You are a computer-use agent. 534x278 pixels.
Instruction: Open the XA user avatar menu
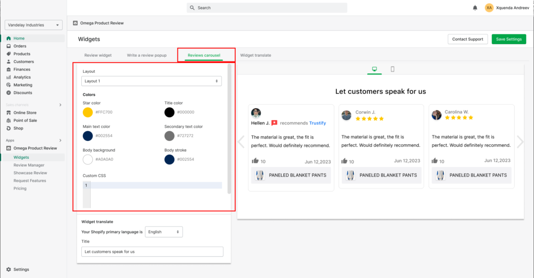point(489,8)
